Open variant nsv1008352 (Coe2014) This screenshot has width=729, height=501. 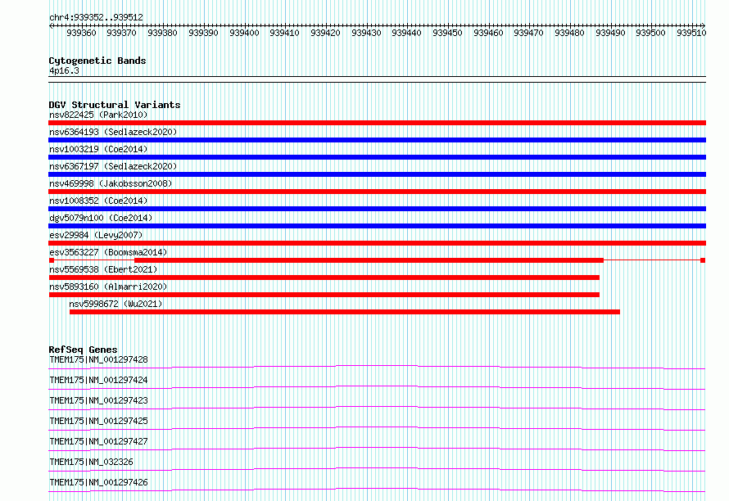pos(98,201)
